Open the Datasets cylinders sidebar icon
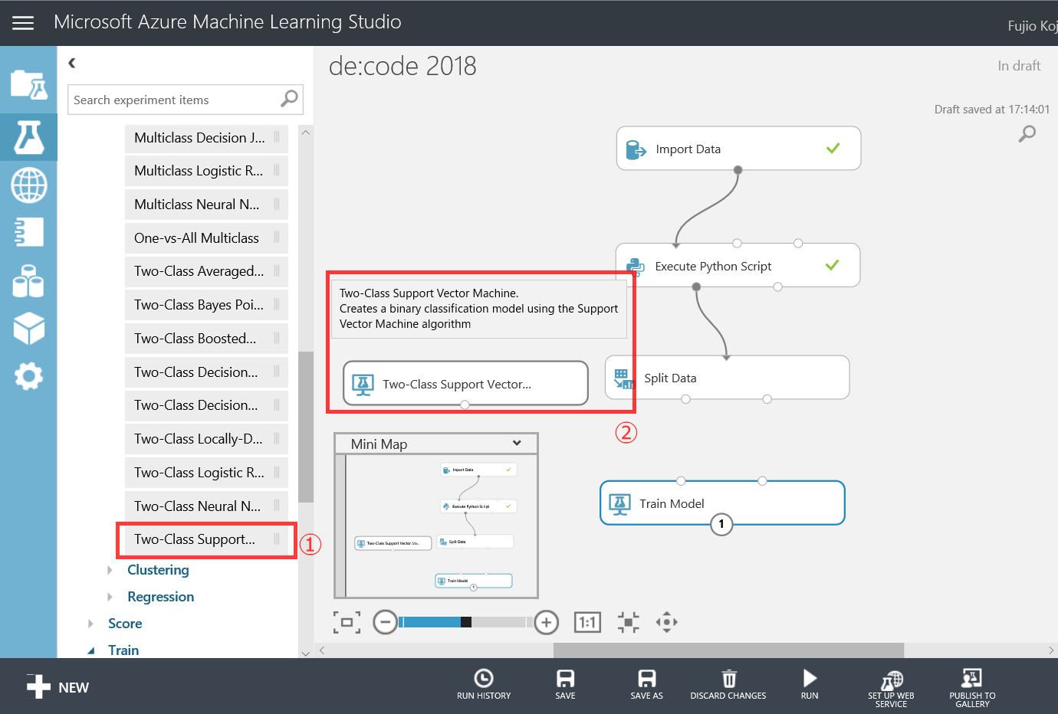This screenshot has height=714, width=1058. pos(28,280)
